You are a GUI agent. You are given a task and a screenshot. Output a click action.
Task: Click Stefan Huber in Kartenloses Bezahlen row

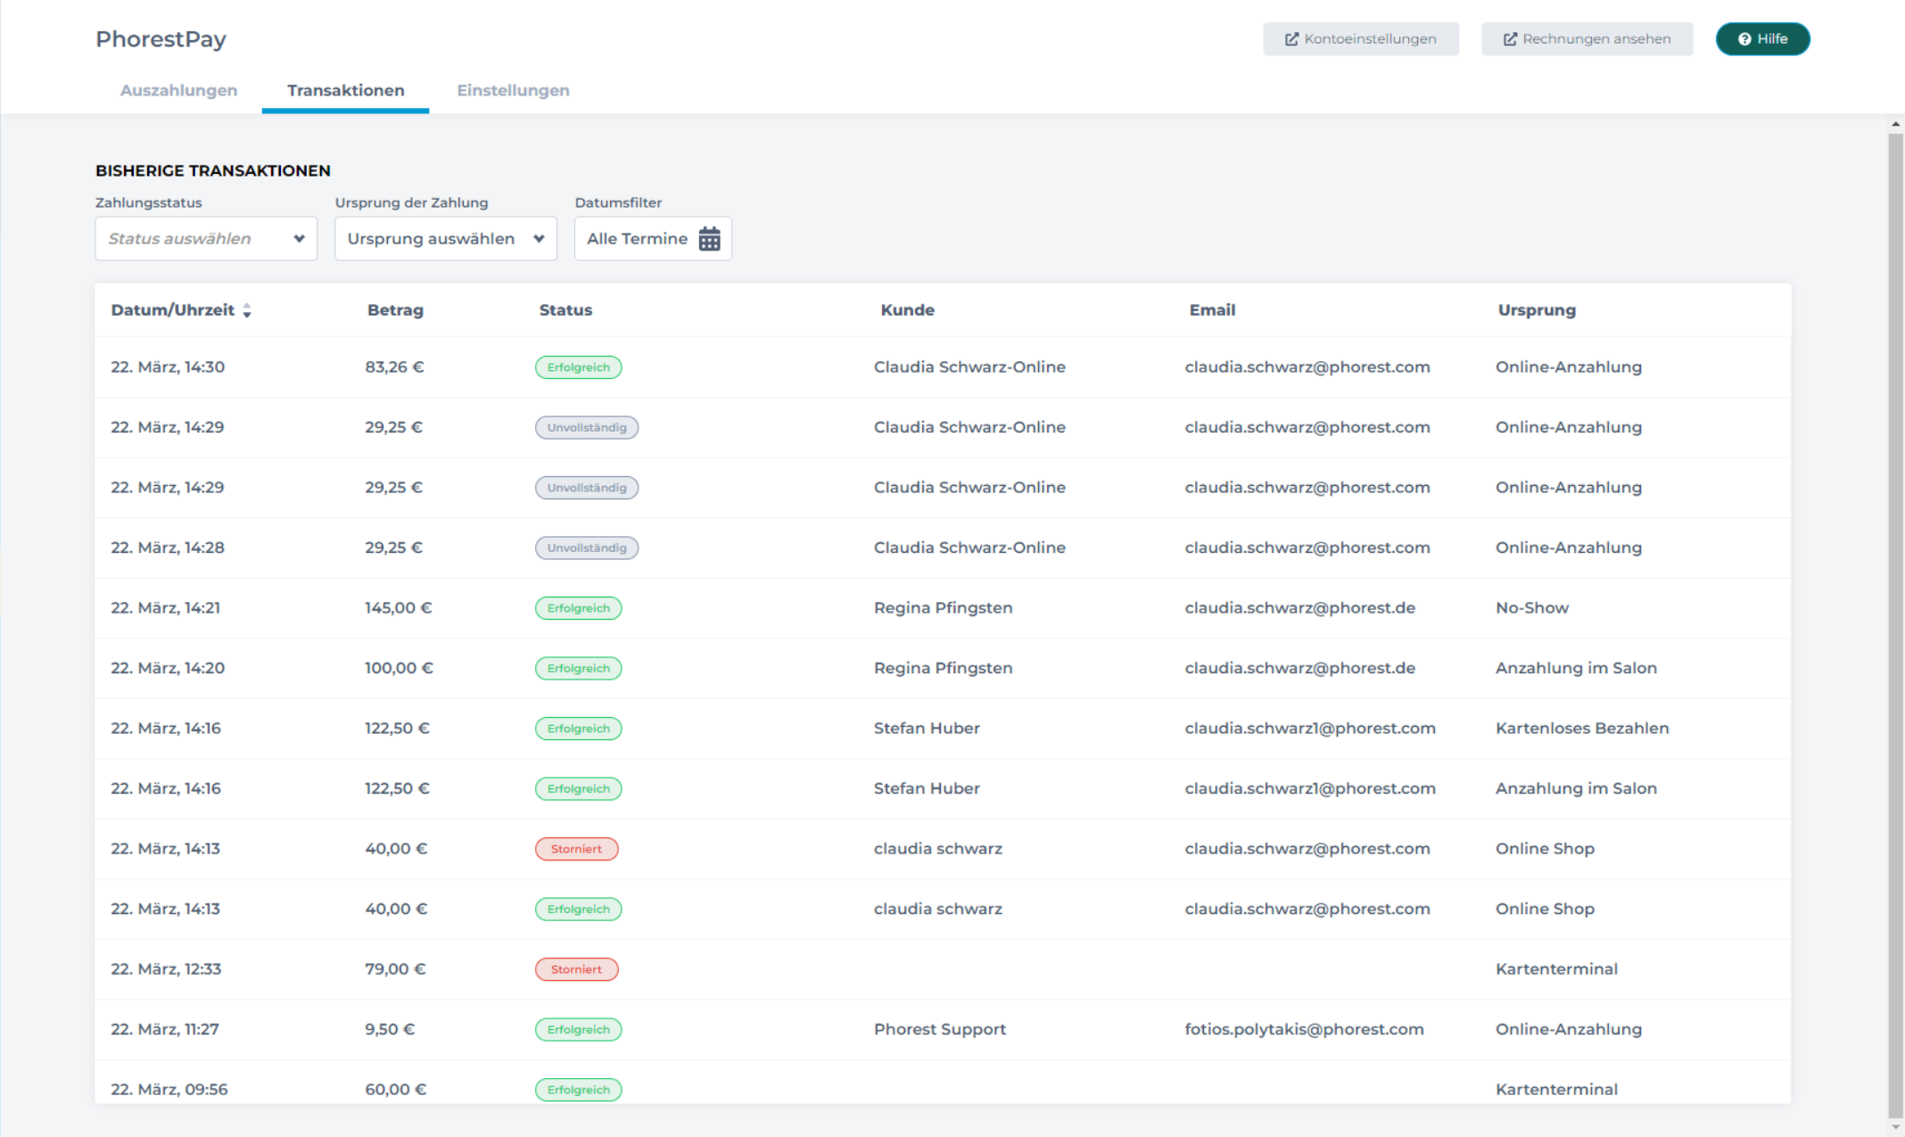pos(927,728)
